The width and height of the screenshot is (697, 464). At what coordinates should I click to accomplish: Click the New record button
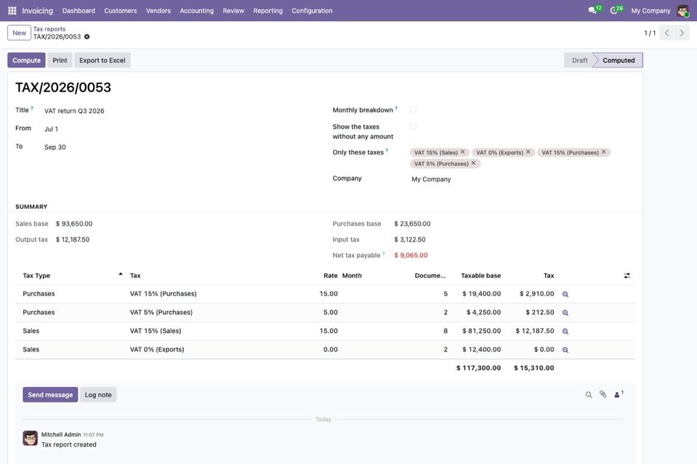(x=19, y=33)
